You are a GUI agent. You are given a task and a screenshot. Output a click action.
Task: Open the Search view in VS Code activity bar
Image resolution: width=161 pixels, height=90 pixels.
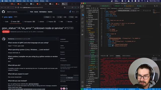83,10
